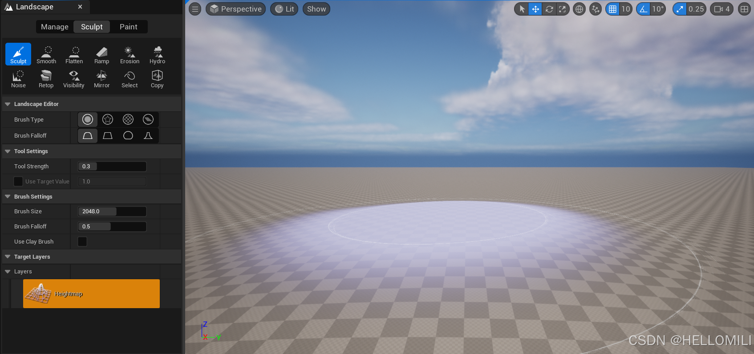754x354 pixels.
Task: Select the Heightmap target layer
Action: (91, 293)
